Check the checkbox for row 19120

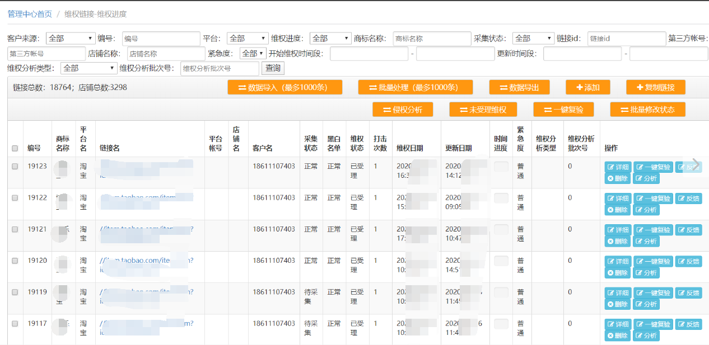(15, 261)
